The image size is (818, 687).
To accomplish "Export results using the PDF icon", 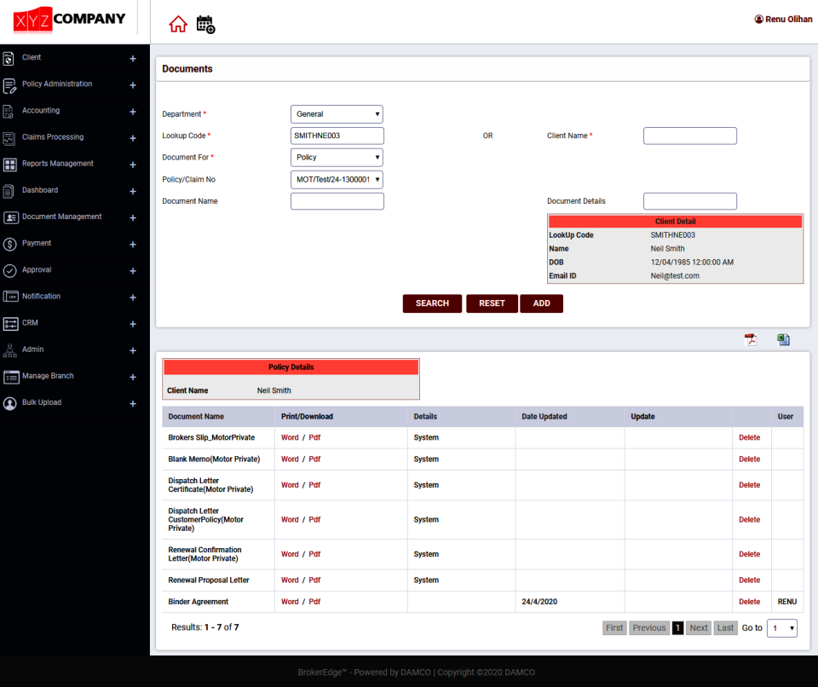I will 750,338.
